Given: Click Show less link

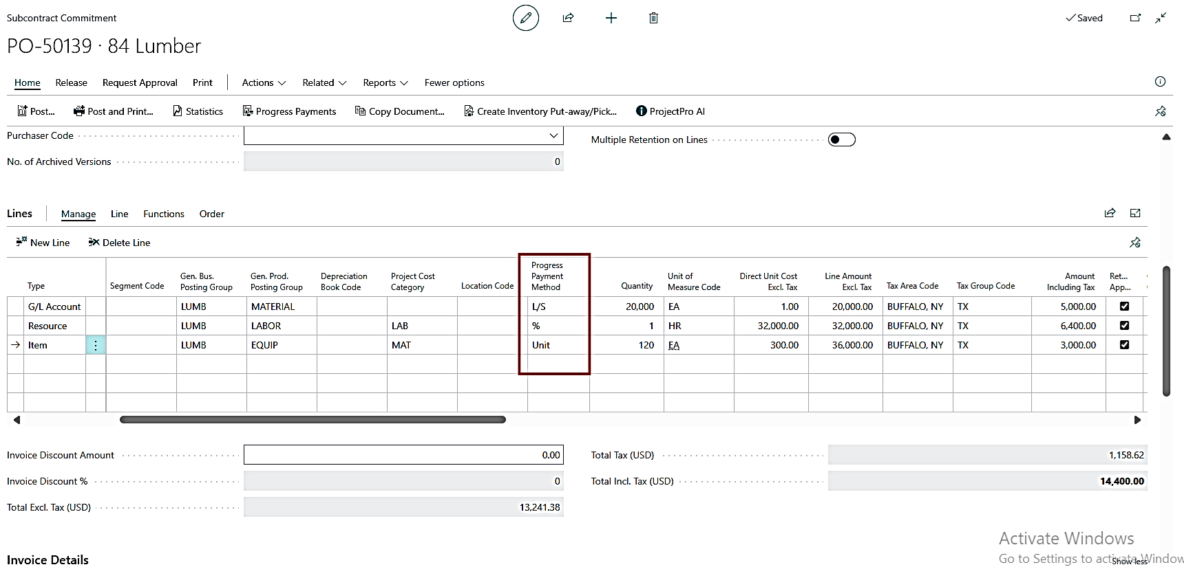Looking at the screenshot, I should (1130, 562).
